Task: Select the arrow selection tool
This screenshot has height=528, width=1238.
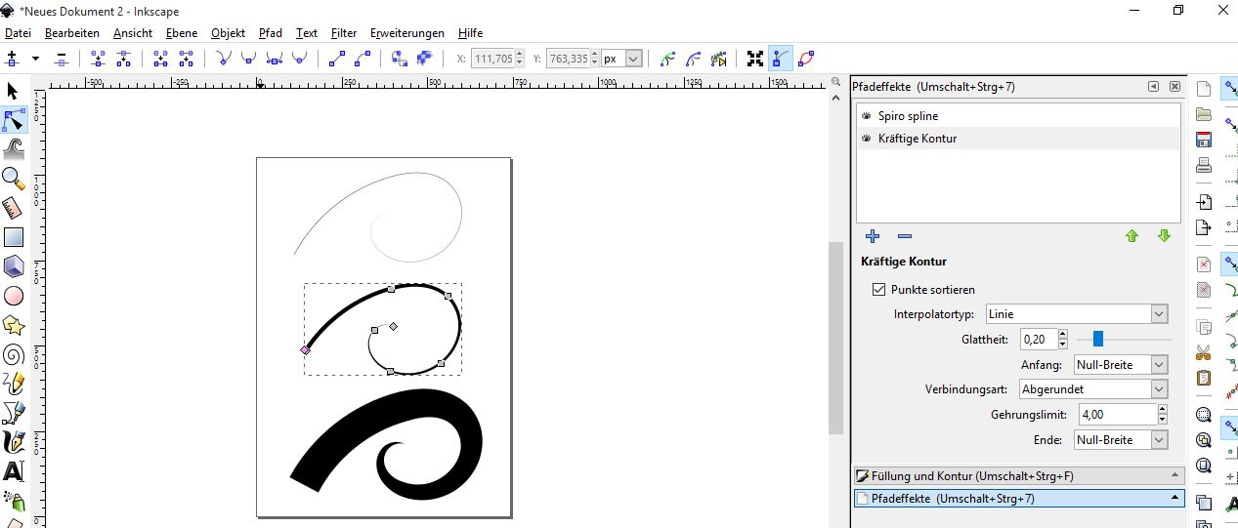Action: click(x=13, y=91)
